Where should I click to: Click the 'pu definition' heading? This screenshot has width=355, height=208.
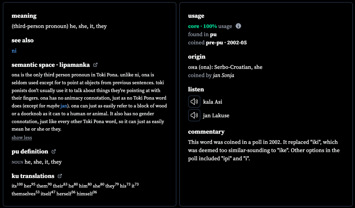click(30, 151)
